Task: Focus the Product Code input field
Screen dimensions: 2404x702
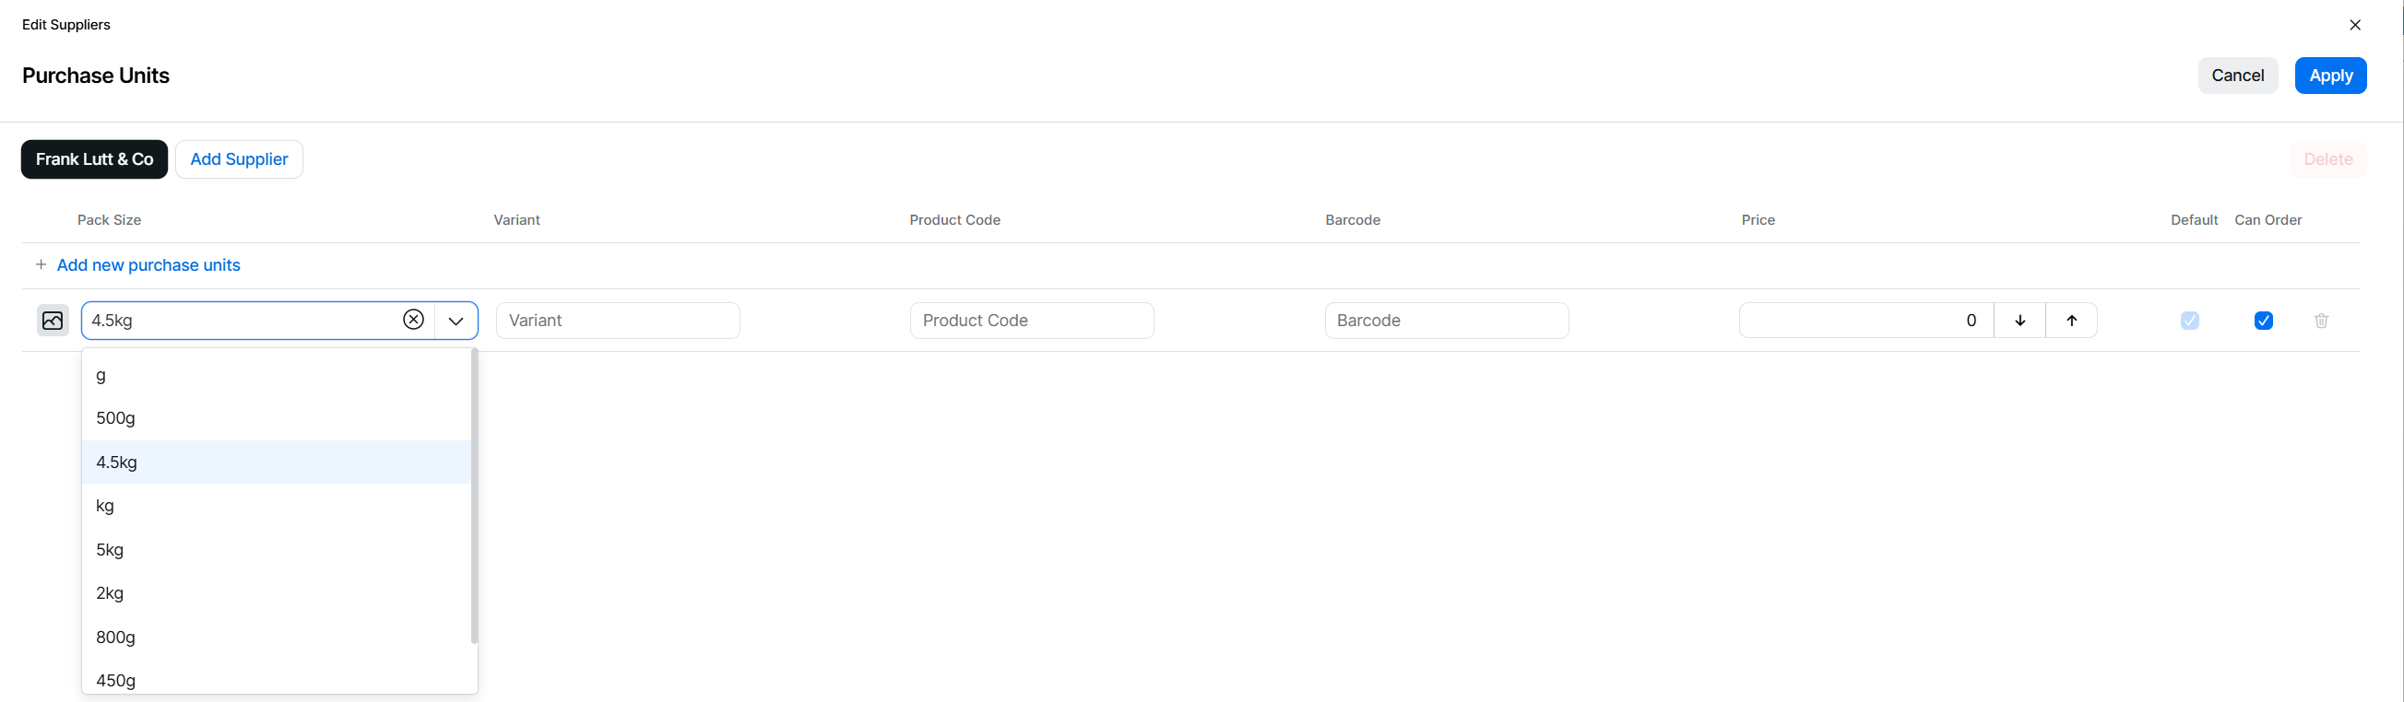Action: pos(1031,321)
